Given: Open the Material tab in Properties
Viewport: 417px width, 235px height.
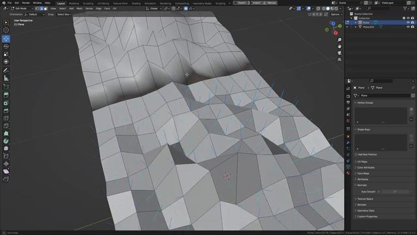Looking at the screenshot, I should pos(348,173).
